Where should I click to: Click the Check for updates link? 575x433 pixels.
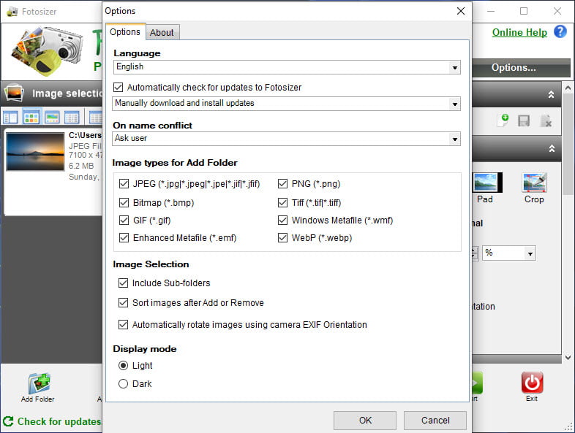[59, 421]
